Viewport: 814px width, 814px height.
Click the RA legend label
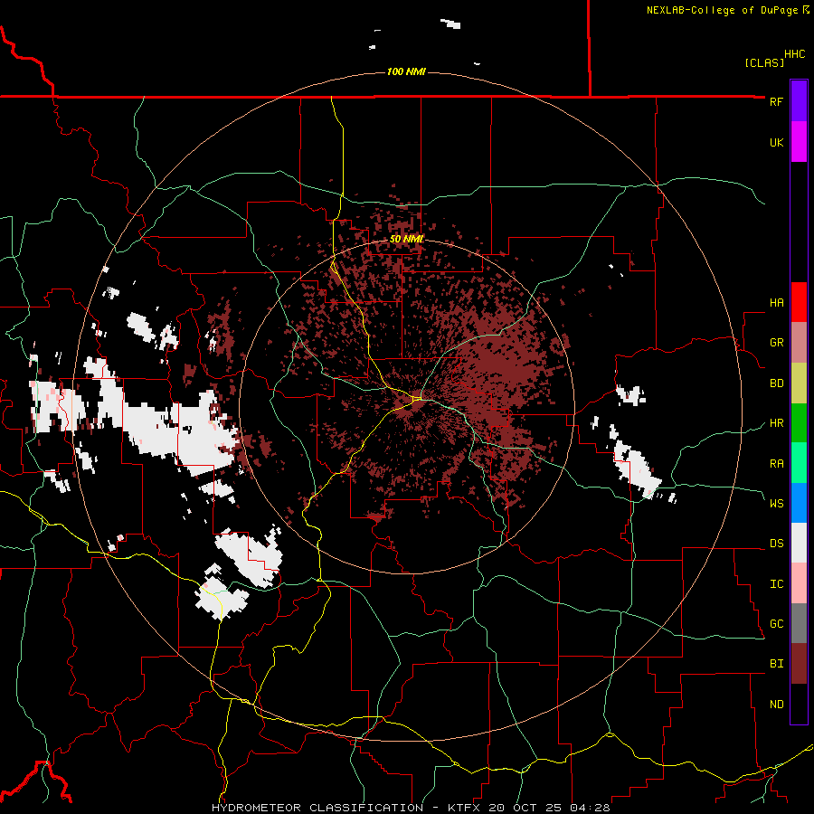(x=776, y=464)
